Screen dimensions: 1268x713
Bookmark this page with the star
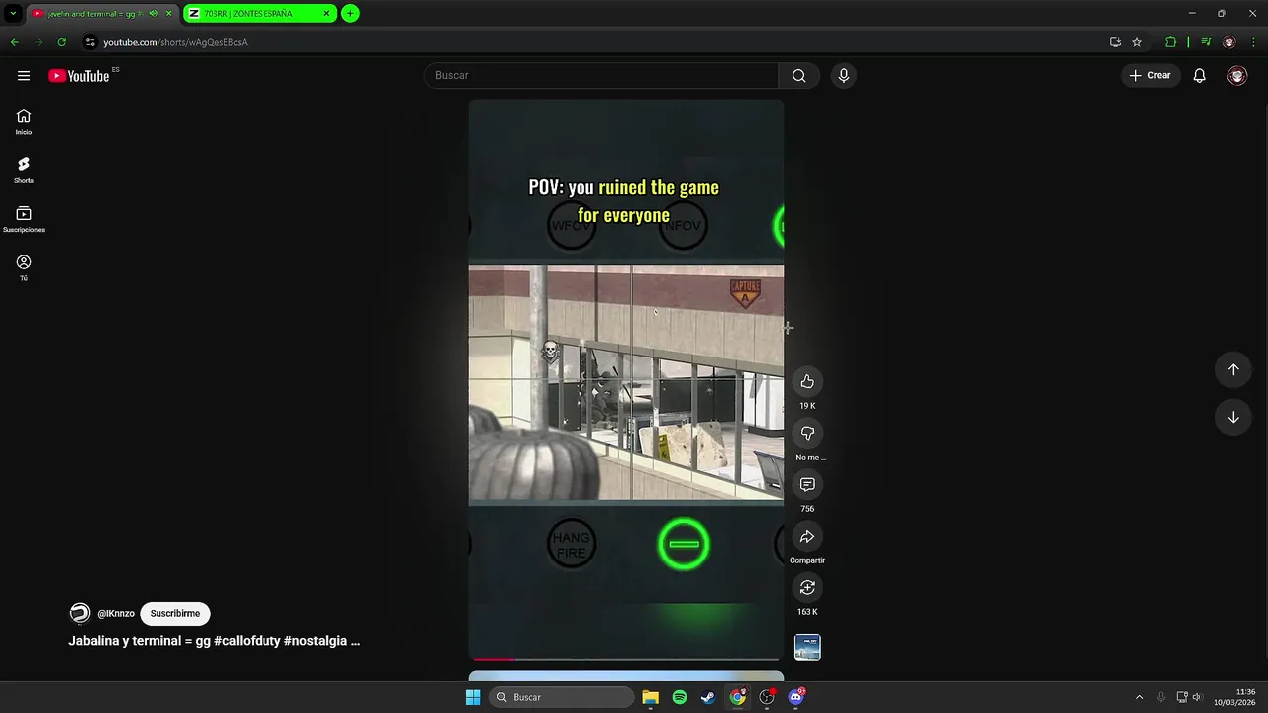coord(1137,42)
